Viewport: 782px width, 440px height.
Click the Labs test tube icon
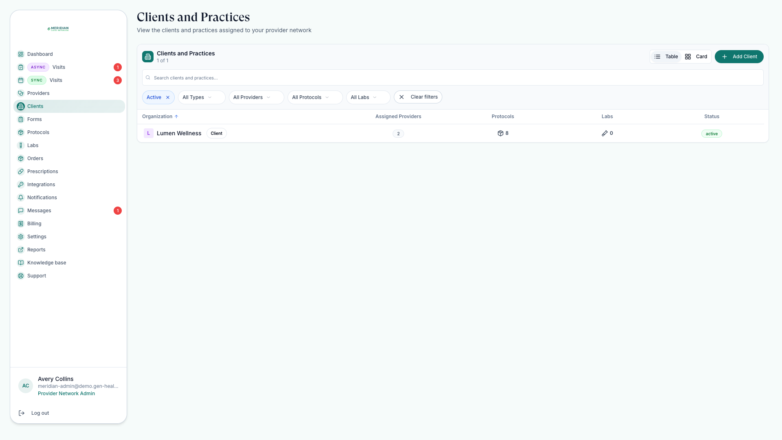[21, 145]
